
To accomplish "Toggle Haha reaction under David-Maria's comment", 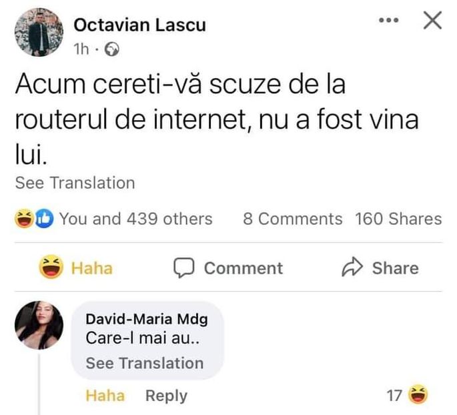I will [x=105, y=396].
